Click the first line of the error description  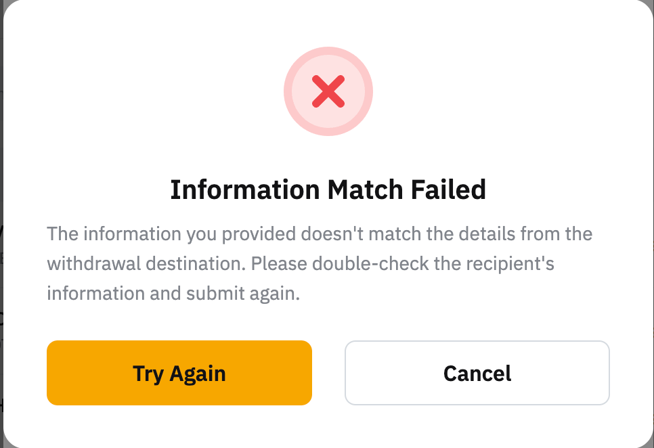pos(320,234)
